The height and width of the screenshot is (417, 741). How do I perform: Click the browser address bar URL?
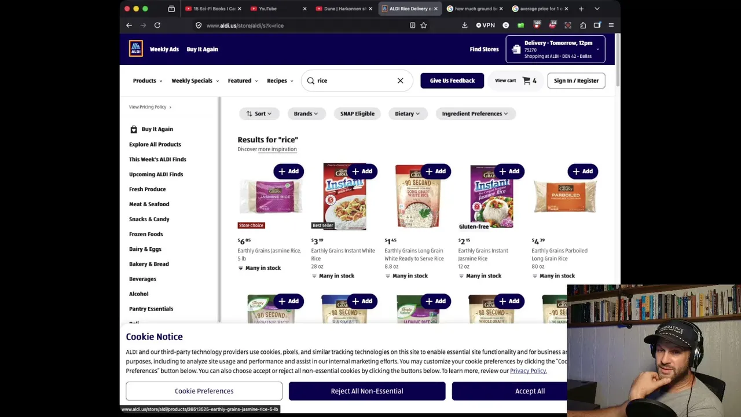pos(245,25)
